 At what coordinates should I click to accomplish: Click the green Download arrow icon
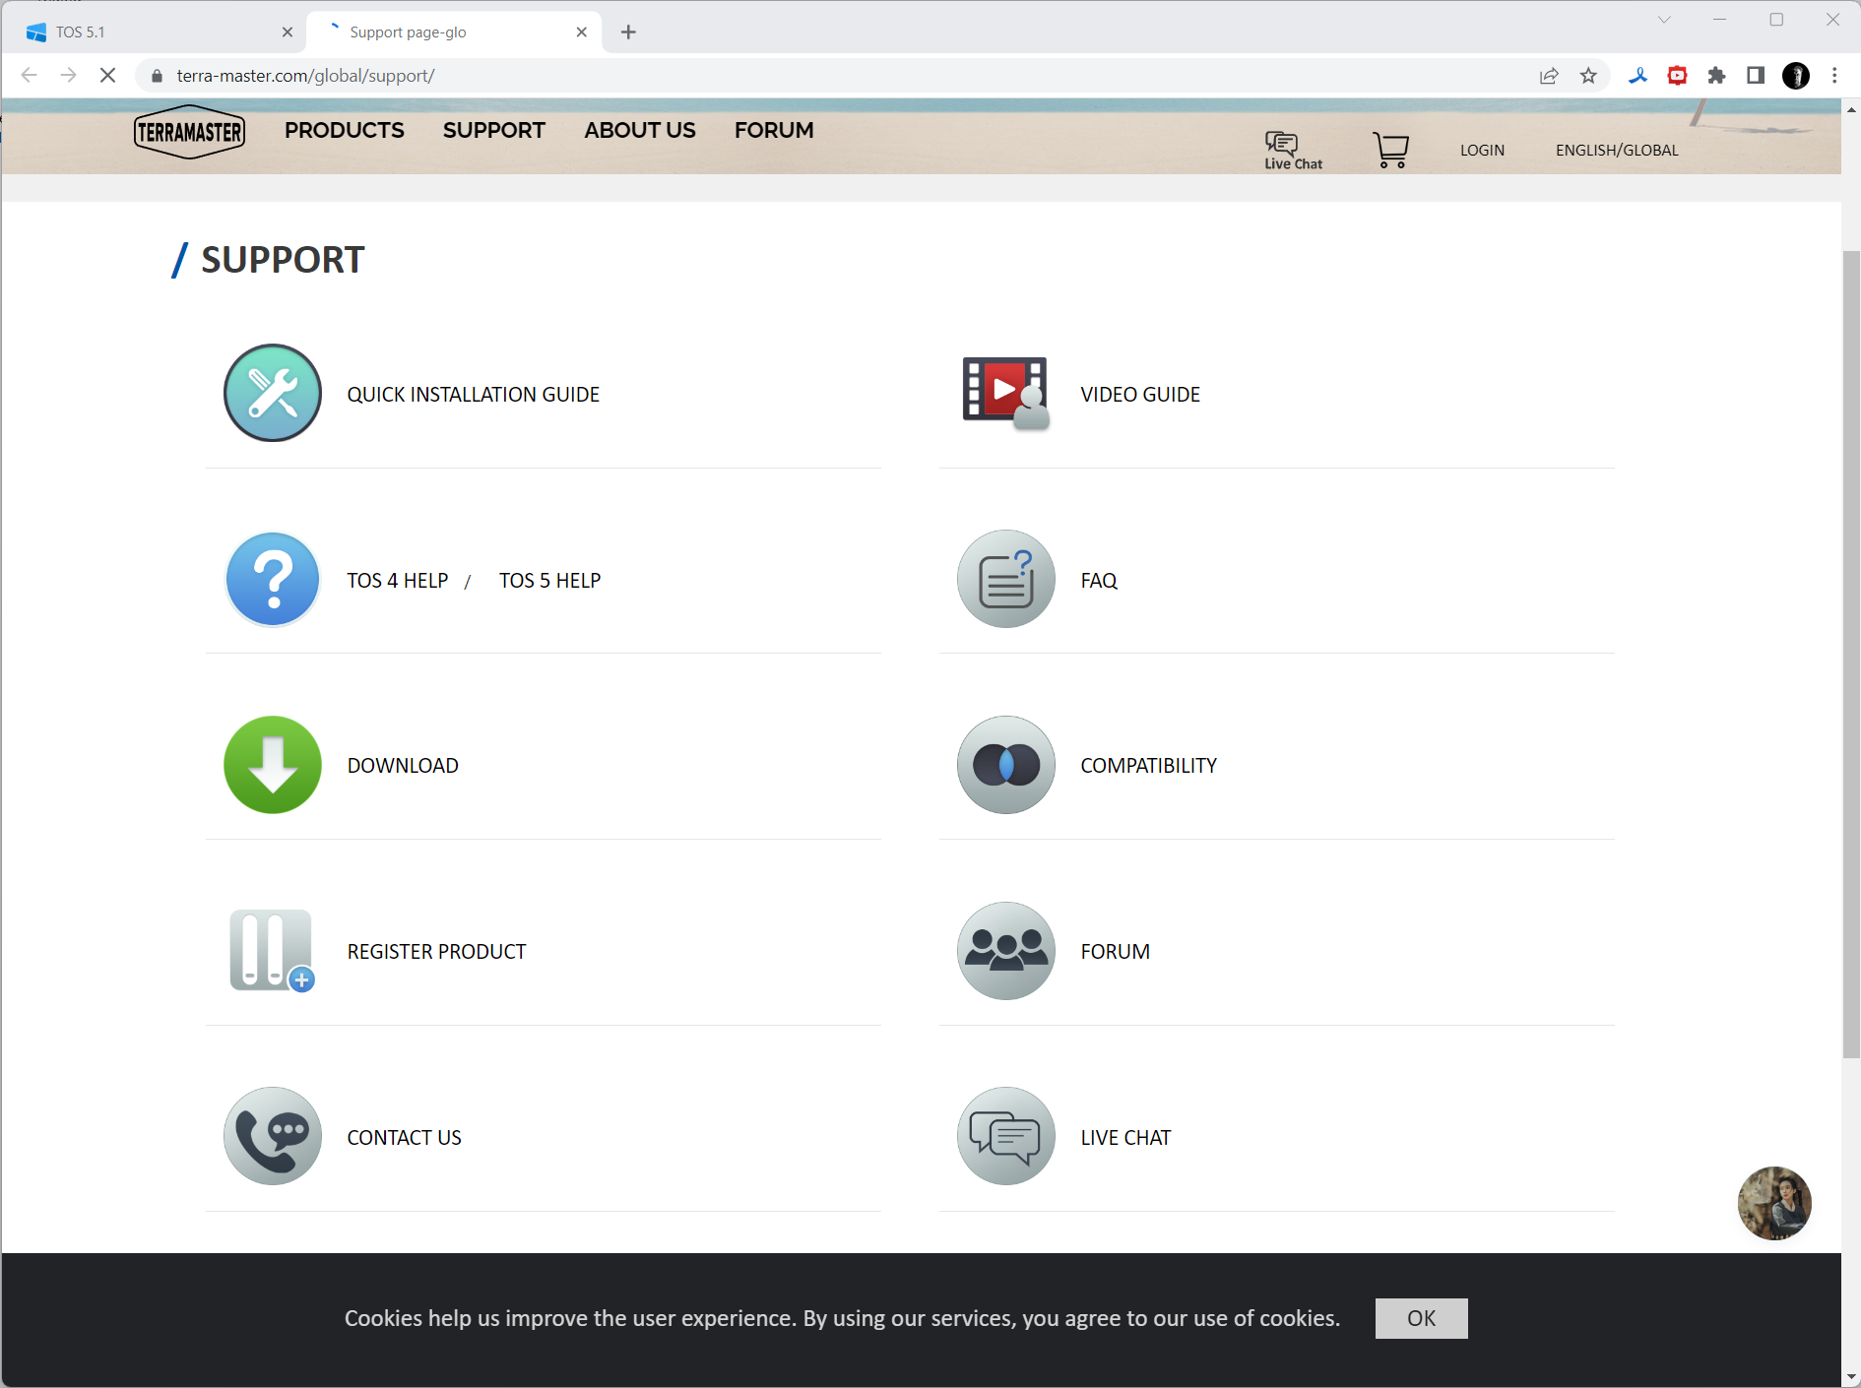pyautogui.click(x=273, y=765)
